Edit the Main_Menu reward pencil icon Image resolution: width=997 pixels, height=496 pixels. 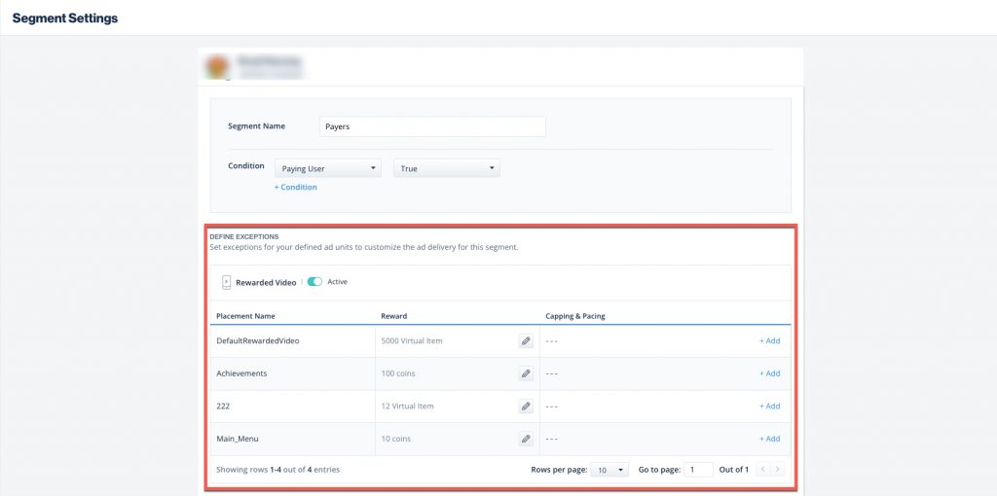(526, 439)
